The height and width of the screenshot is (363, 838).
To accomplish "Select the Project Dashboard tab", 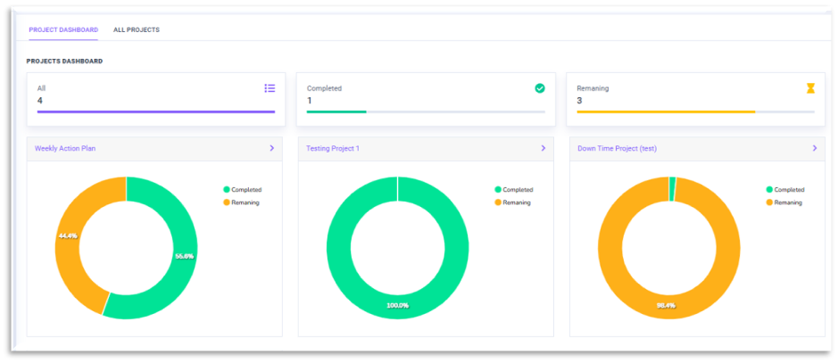I will click(63, 30).
